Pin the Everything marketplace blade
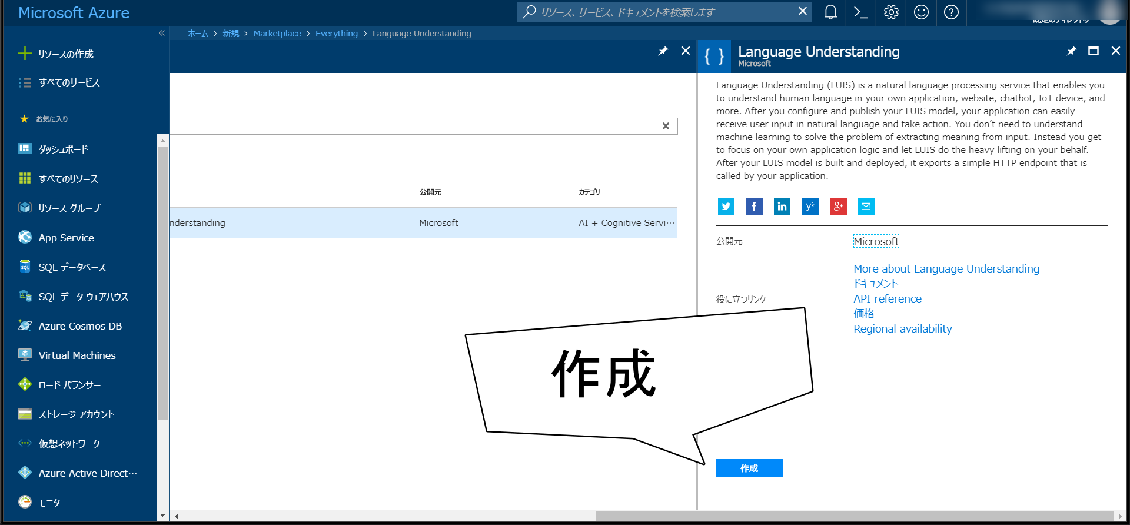Image resolution: width=1130 pixels, height=525 pixels. pyautogui.click(x=663, y=51)
